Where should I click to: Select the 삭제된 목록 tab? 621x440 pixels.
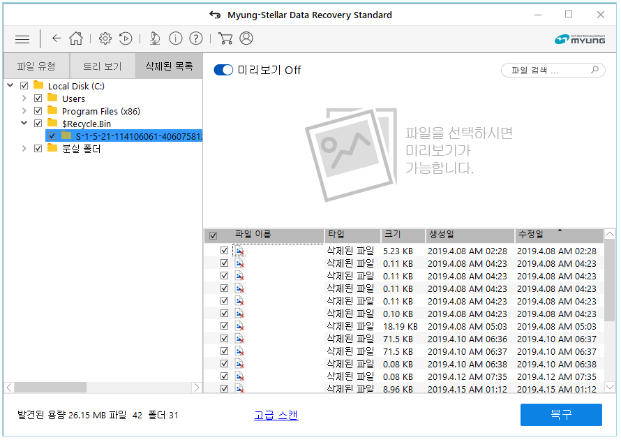[169, 66]
